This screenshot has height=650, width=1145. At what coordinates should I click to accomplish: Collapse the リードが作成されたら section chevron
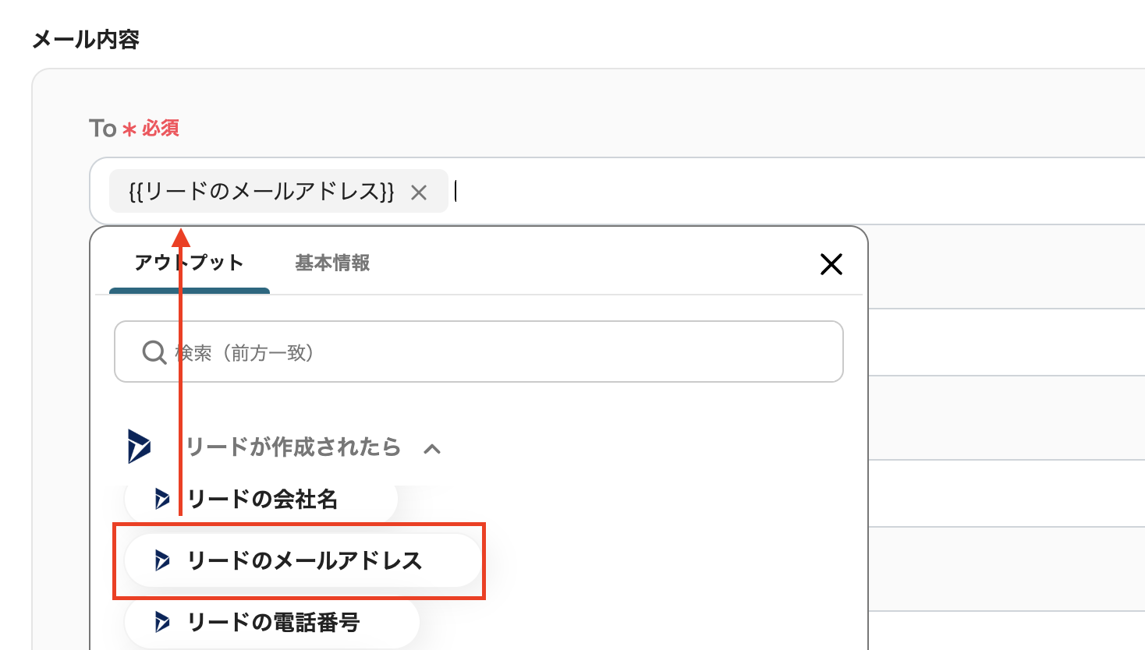pyautogui.click(x=432, y=448)
